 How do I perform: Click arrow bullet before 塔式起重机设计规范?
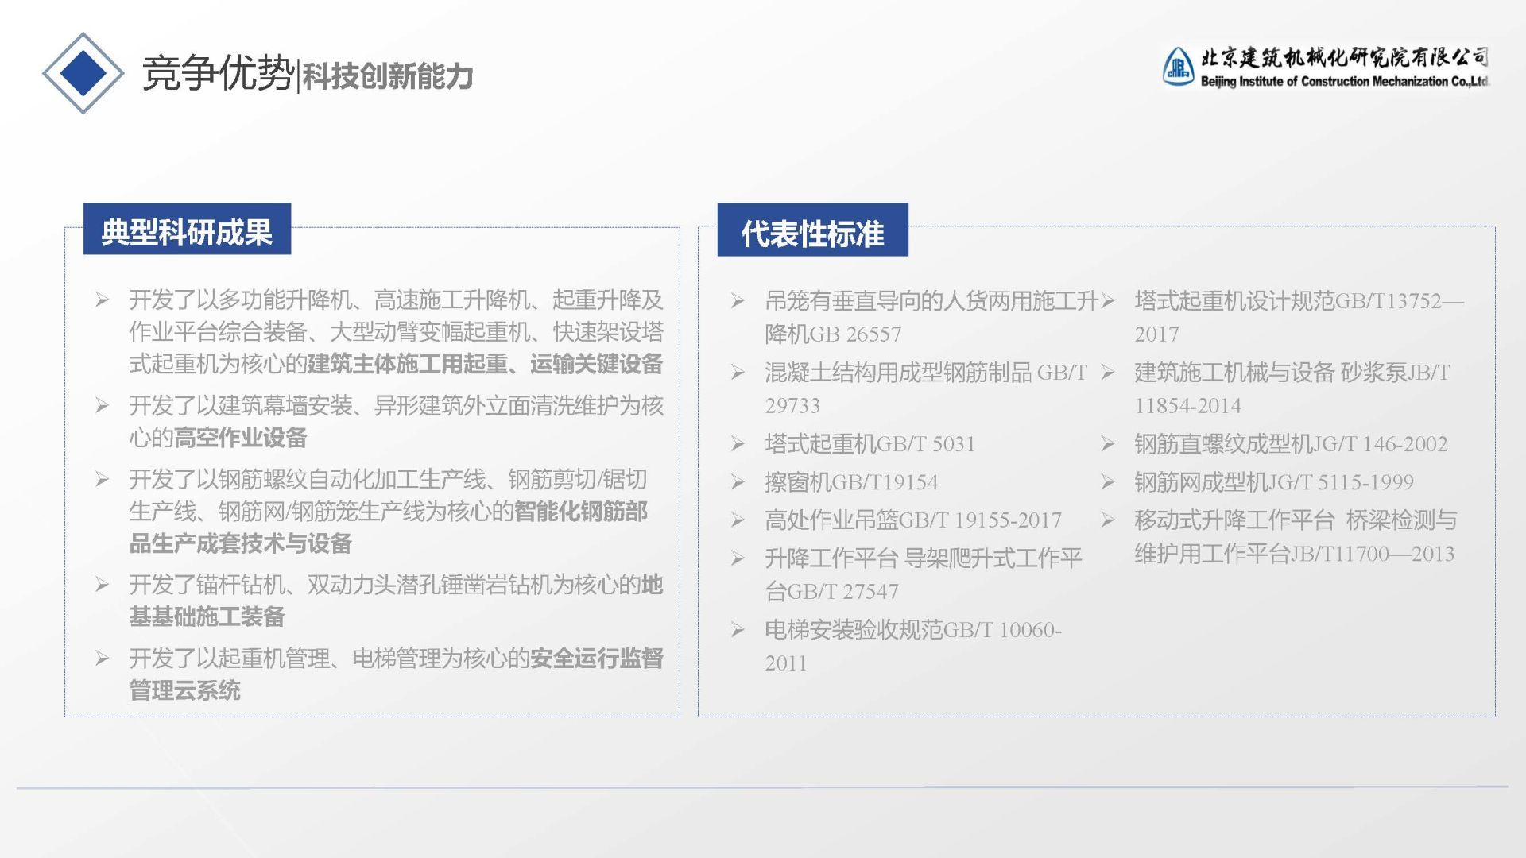[x=1108, y=300]
